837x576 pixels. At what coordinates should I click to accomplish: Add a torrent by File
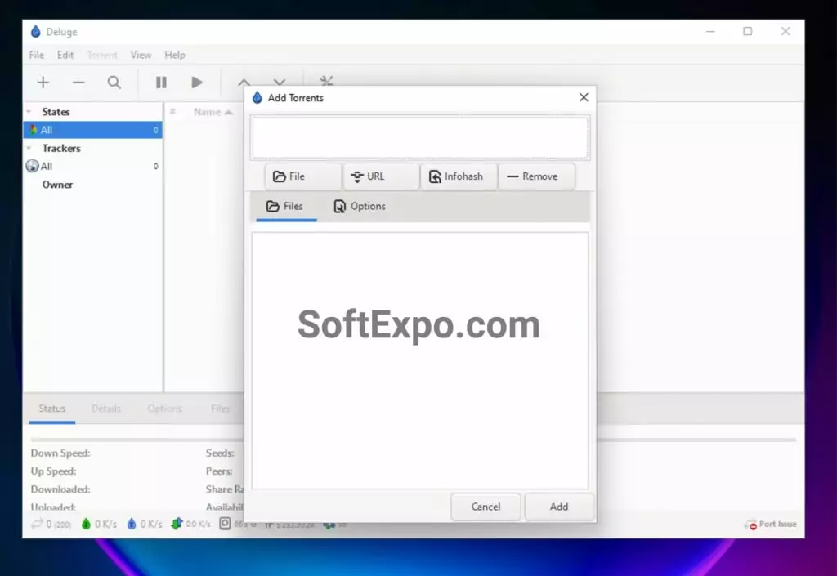(302, 176)
